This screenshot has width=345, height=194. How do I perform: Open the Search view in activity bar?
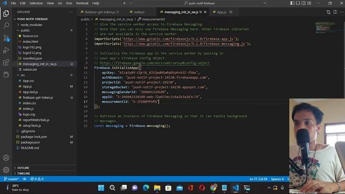tap(6, 25)
